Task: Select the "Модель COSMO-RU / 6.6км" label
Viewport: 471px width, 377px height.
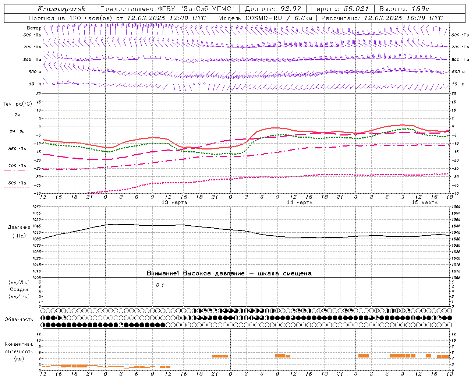Action: [x=265, y=18]
